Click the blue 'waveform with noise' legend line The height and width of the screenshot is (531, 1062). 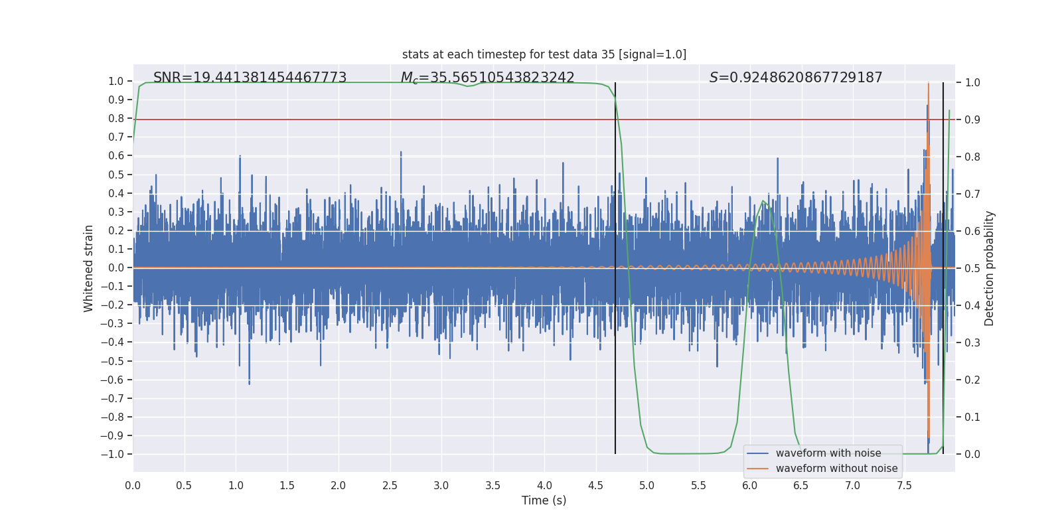(x=757, y=453)
